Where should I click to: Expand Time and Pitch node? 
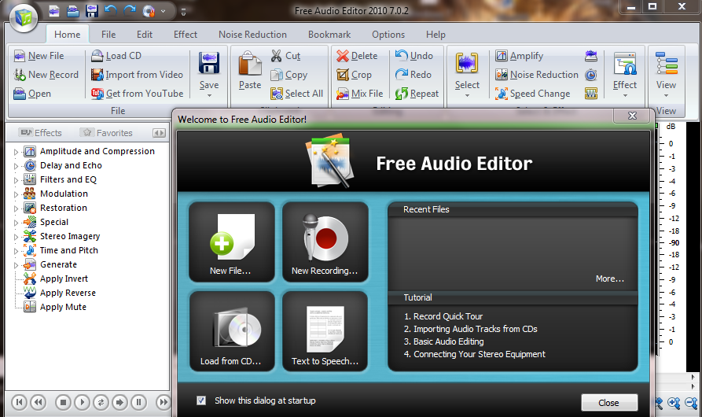pos(17,251)
